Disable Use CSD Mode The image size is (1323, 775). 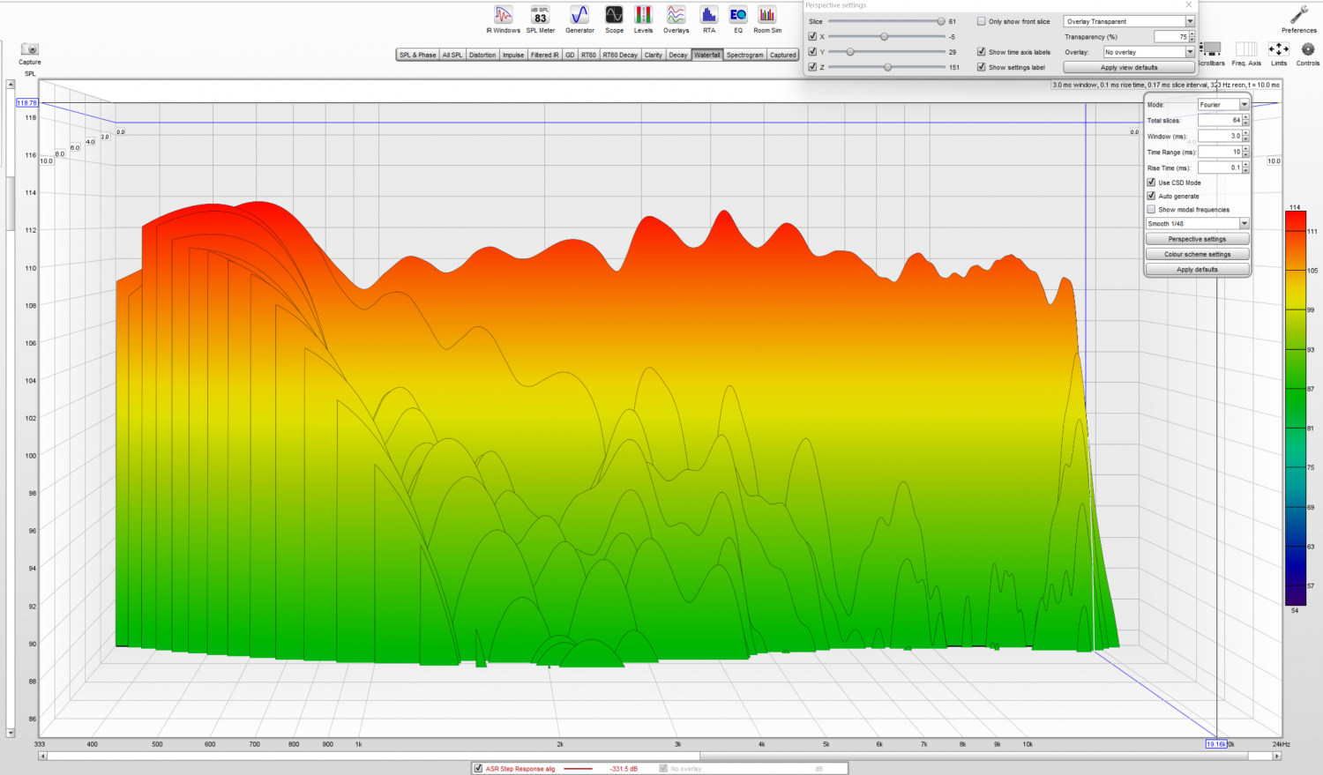(1151, 183)
